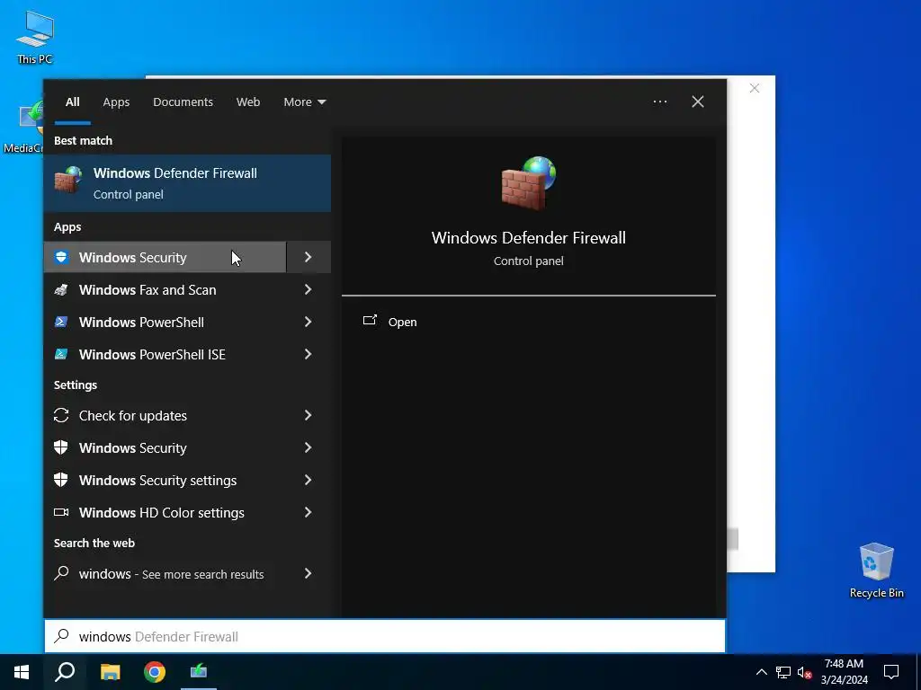
Task: Open the More filter dropdown
Action: point(304,102)
